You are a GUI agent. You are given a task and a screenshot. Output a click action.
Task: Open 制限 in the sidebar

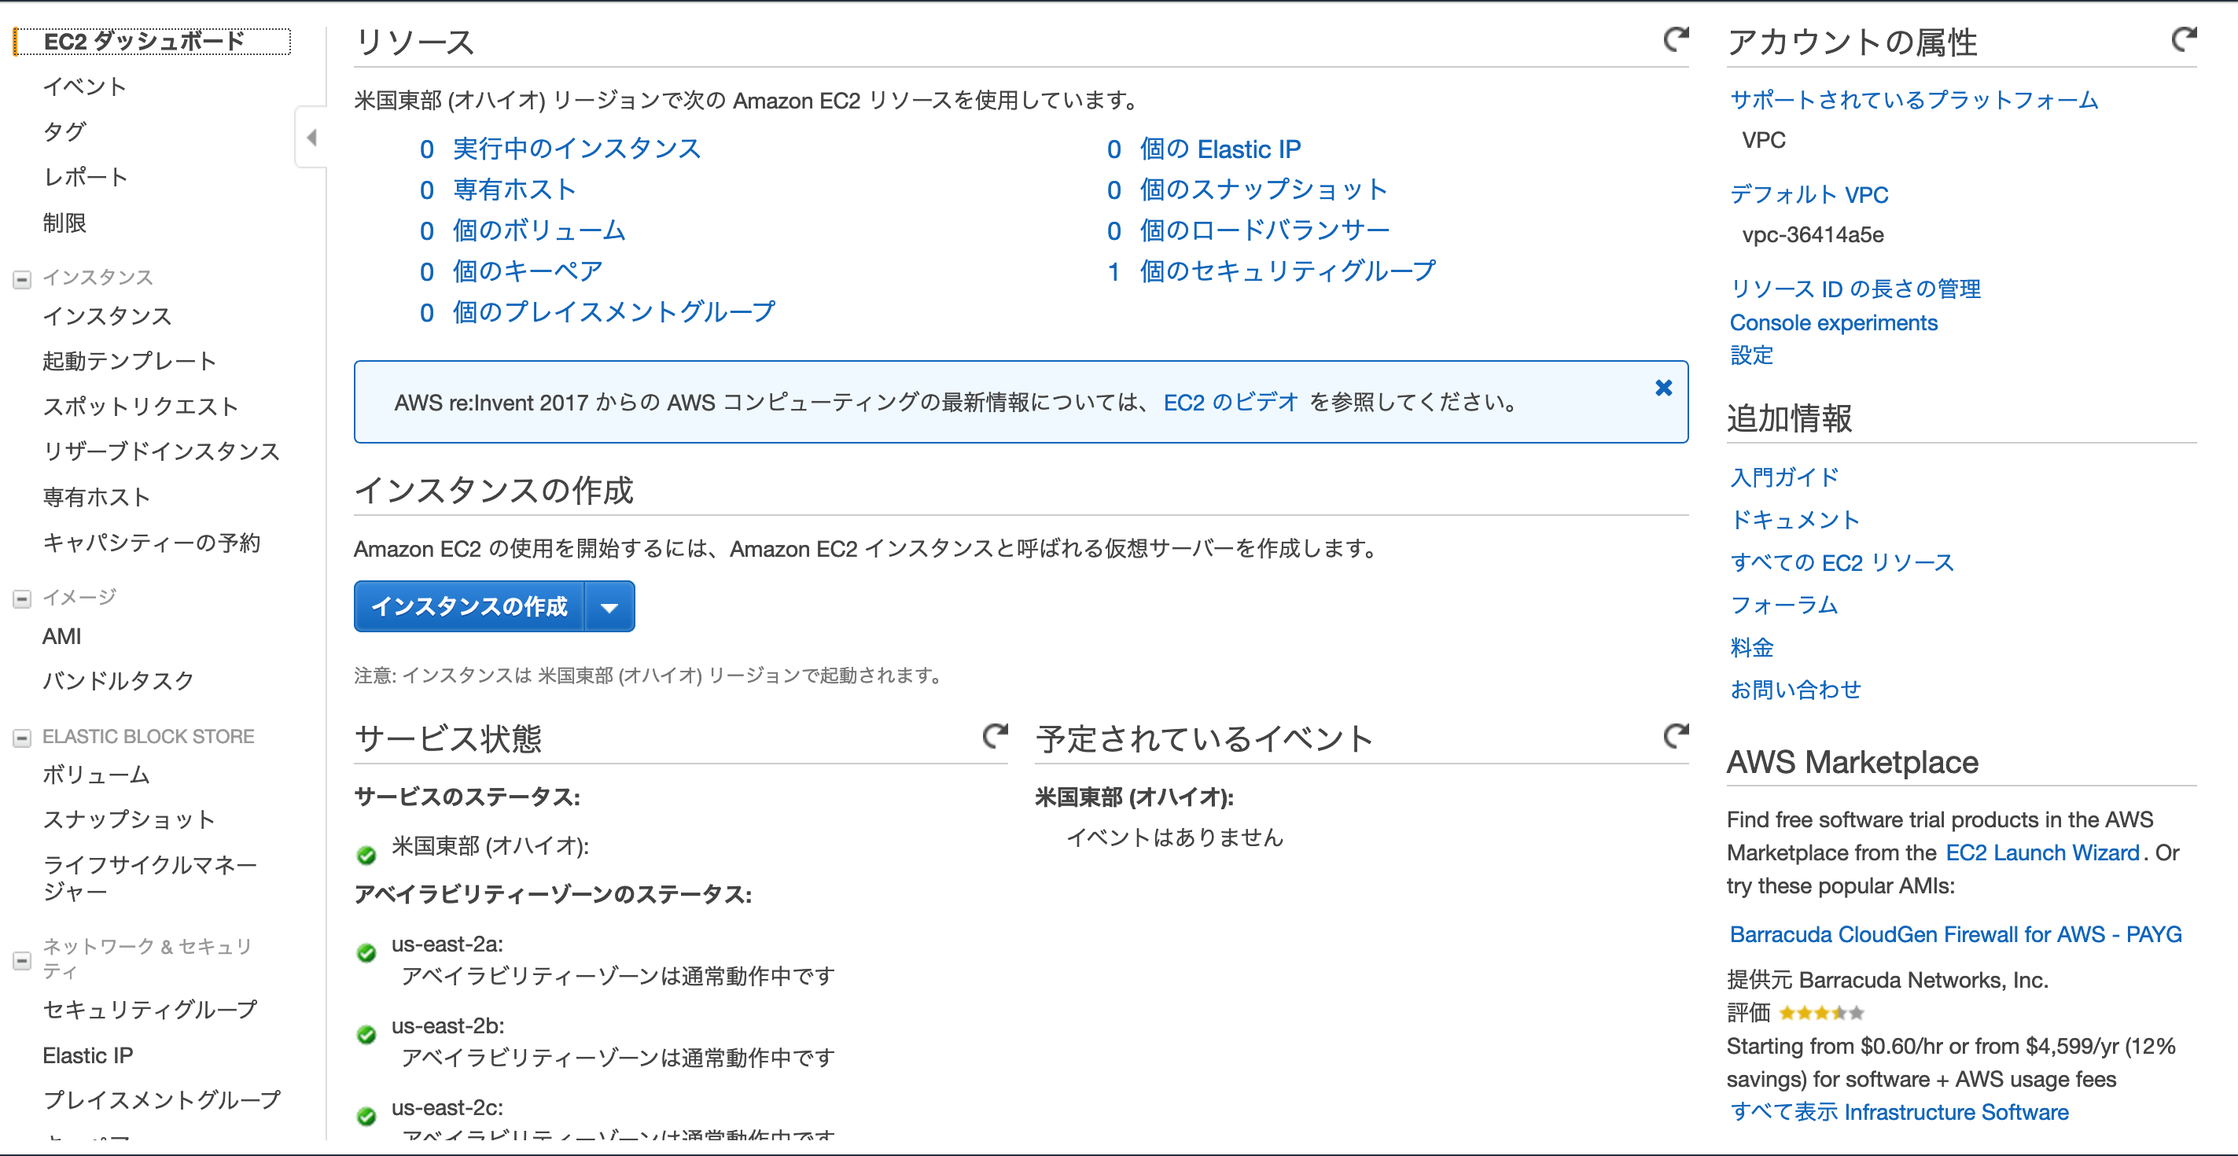(x=64, y=223)
